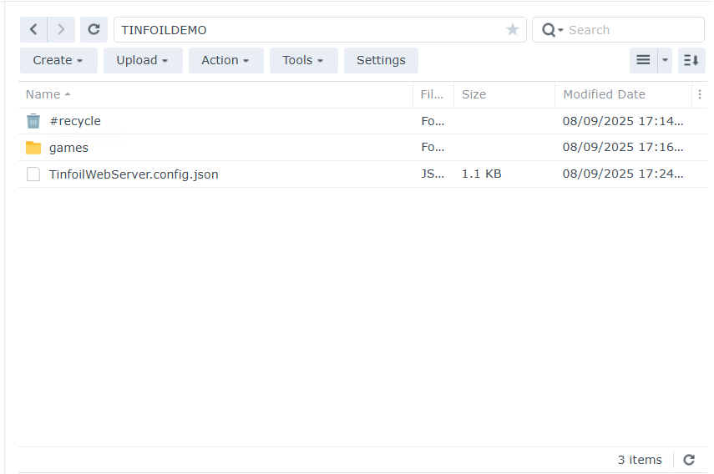Screen dimensions: 714x474
Task: Expand the Upload dropdown menu
Action: pyautogui.click(x=143, y=60)
